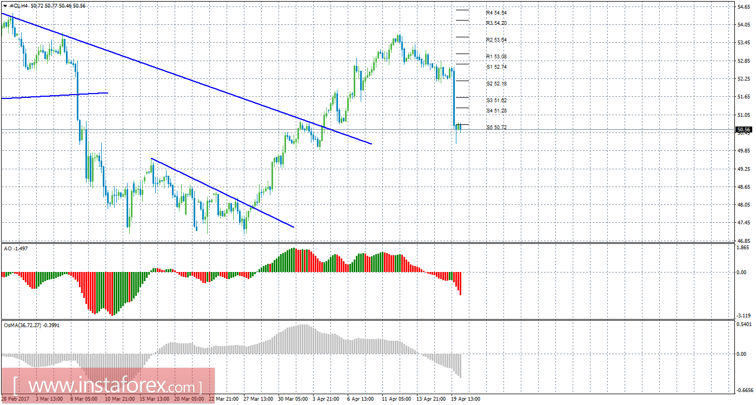The height and width of the screenshot is (405, 756).
Task: Click the current price tag 50.56
Action: [744, 130]
